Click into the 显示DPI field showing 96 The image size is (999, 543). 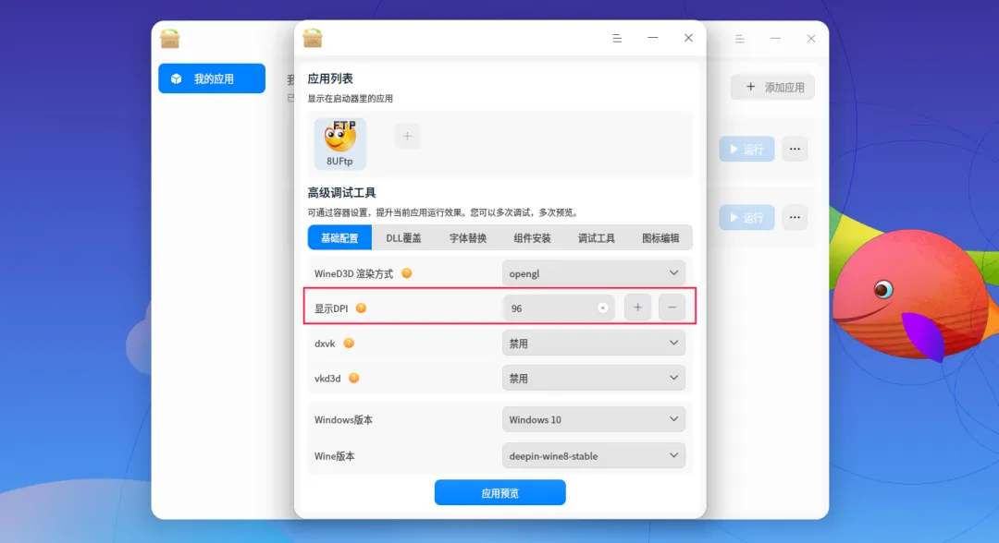coord(559,308)
